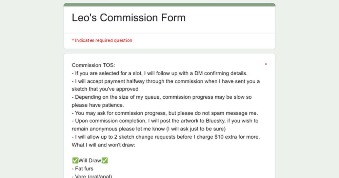Click the line about not spam messaging
Viewport: 339px width, 178px height.
tap(165, 113)
